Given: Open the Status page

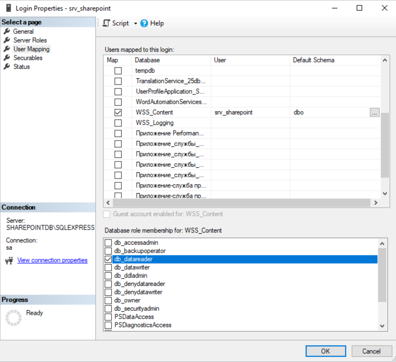Looking at the screenshot, I should click(x=22, y=67).
